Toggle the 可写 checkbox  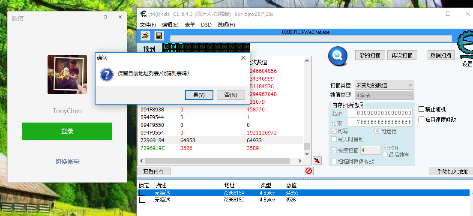pyautogui.click(x=334, y=131)
